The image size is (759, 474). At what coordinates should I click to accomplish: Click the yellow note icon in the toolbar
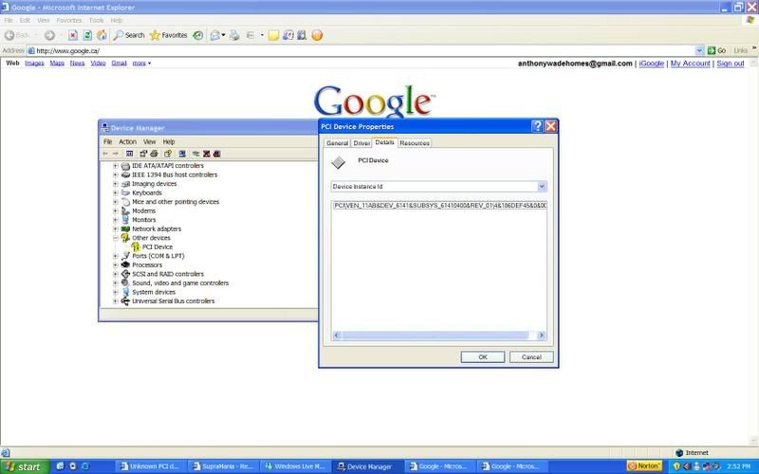pyautogui.click(x=273, y=35)
